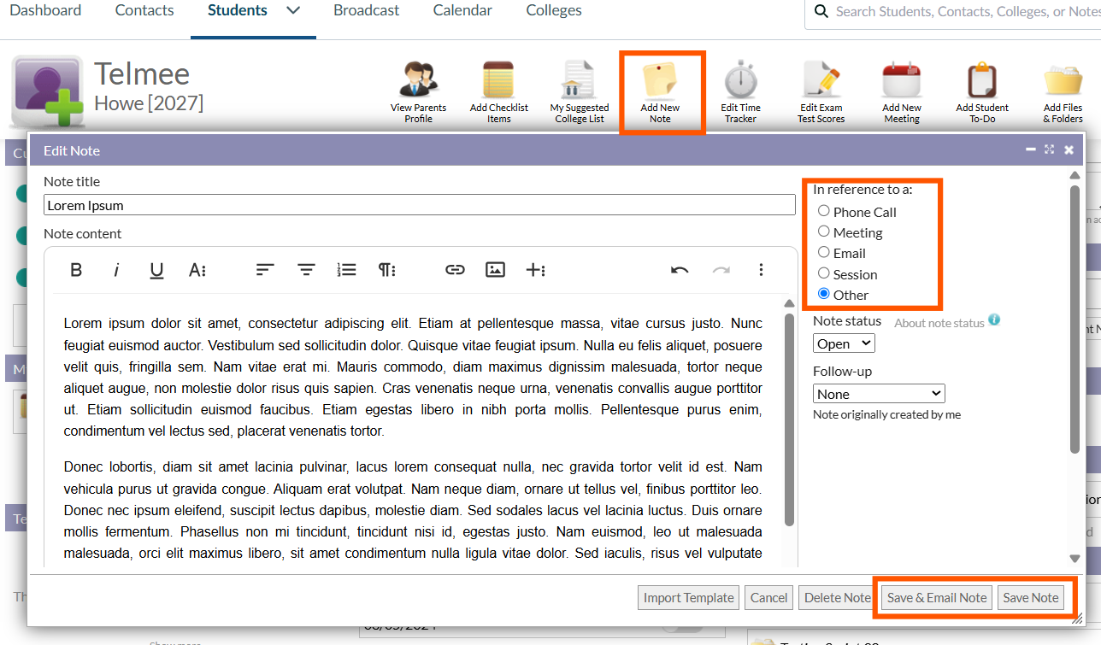Click the Add New Meeting calendar icon
The width and height of the screenshot is (1101, 645).
point(902,81)
